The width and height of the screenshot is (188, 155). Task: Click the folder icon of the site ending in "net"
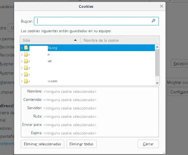click(26, 61)
